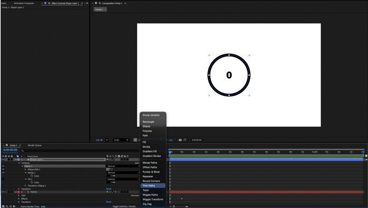
Task: Hide the TEXTO layer with its eye icon
Action: pyautogui.click(x=3, y=192)
